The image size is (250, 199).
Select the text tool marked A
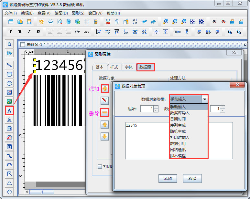(9, 110)
